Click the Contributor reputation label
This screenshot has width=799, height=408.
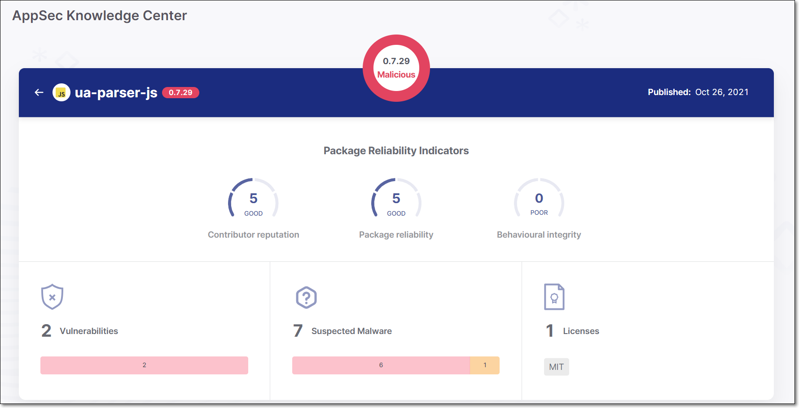point(254,234)
